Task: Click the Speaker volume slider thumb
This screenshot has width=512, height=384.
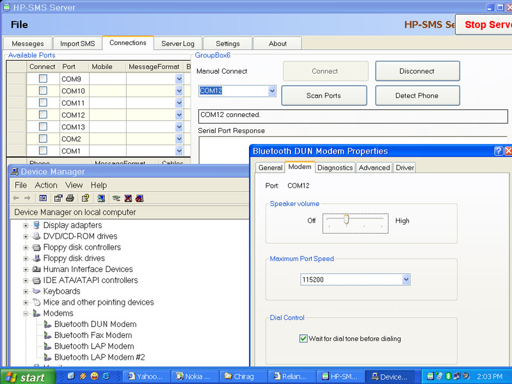Action: point(346,220)
